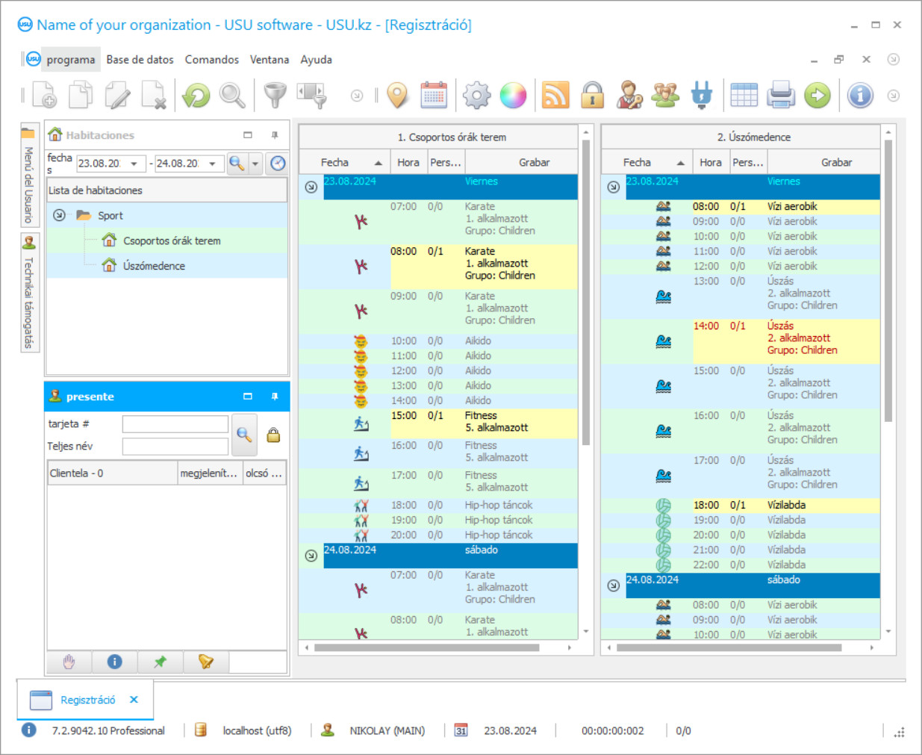The height and width of the screenshot is (755, 922).
Task: Click the delete record toolbar icon
Action: click(154, 96)
